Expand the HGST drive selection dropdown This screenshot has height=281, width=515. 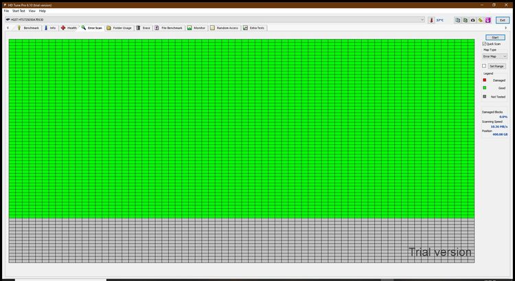[215, 20]
